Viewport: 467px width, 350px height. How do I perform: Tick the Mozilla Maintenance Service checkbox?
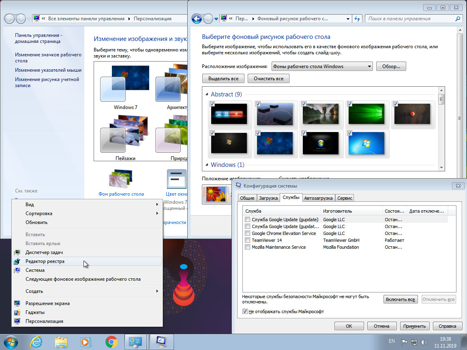pos(247,247)
